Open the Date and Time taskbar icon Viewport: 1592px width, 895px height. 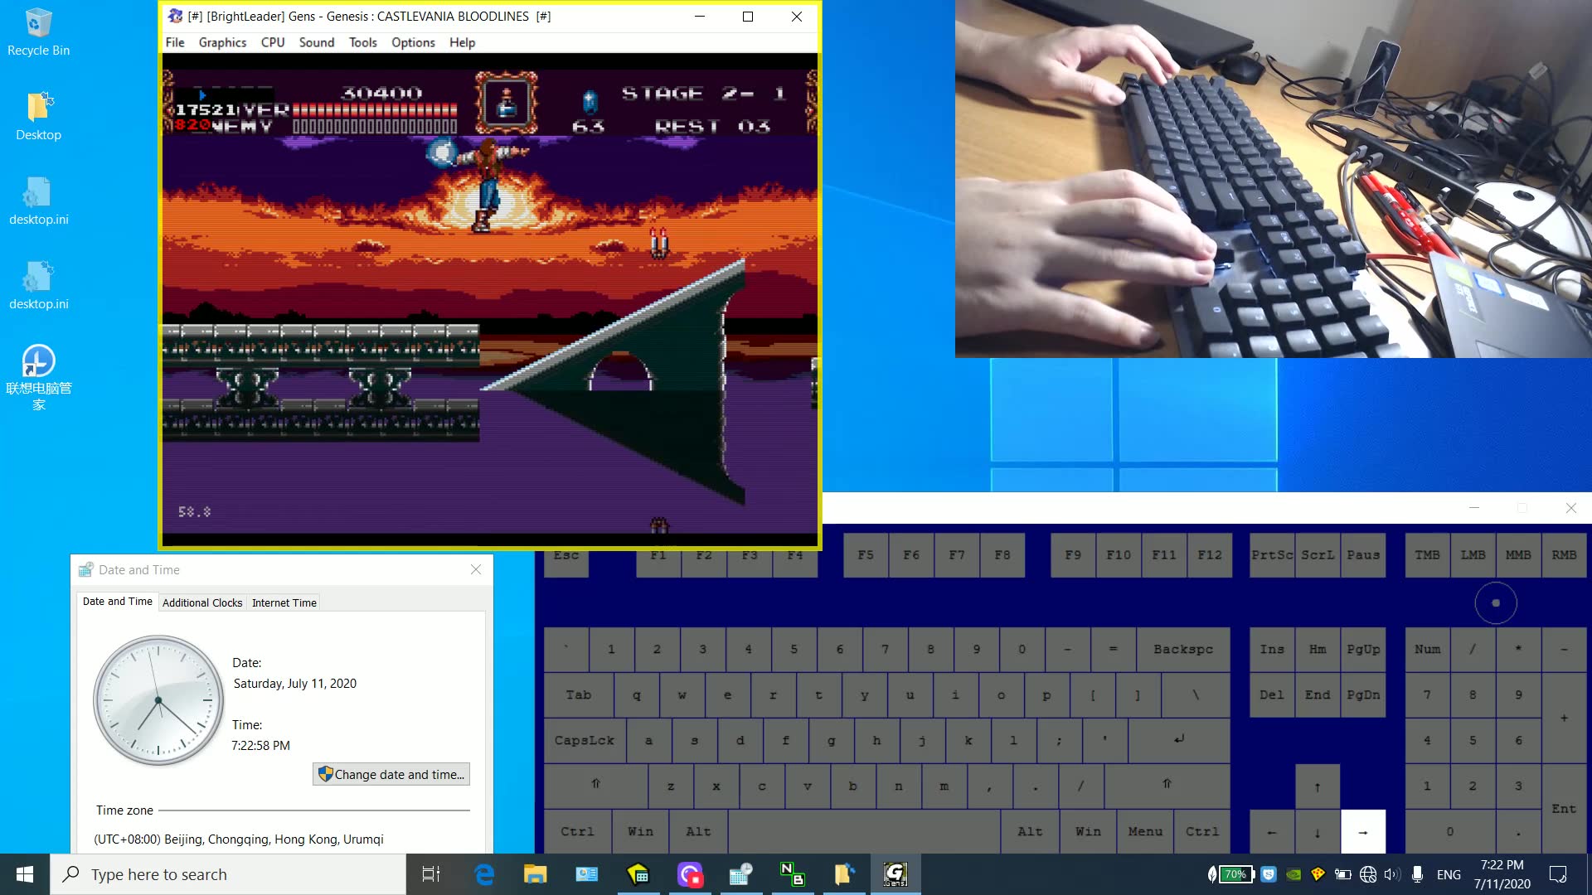[x=740, y=874]
